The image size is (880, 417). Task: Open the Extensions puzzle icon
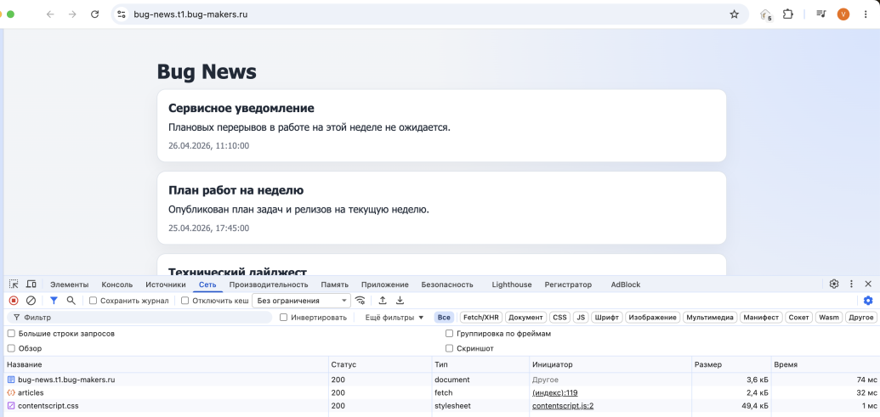coord(788,14)
